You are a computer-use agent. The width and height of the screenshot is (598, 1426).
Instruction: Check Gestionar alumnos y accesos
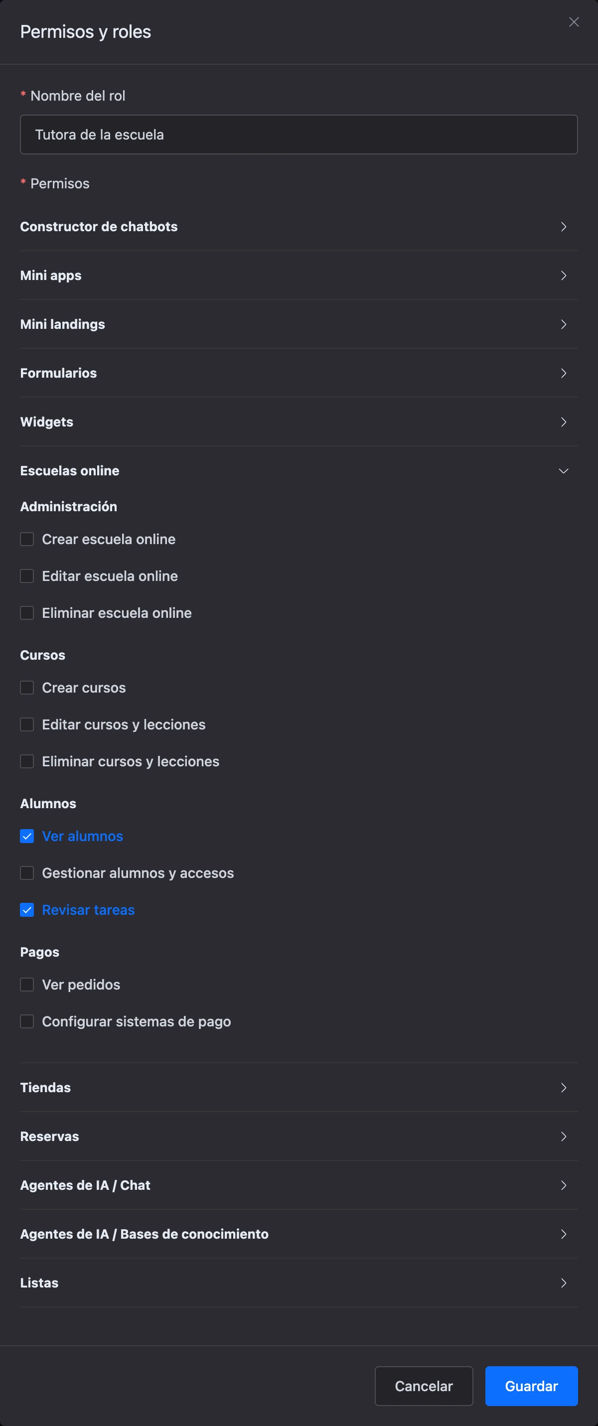(x=27, y=873)
